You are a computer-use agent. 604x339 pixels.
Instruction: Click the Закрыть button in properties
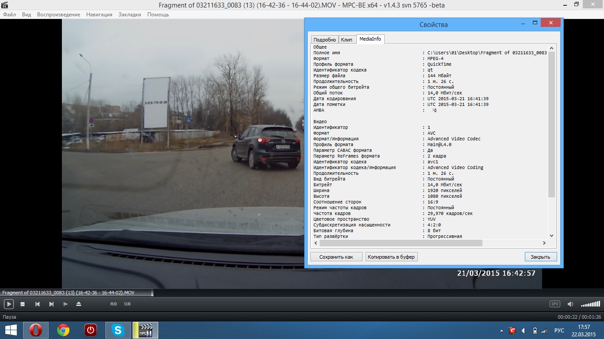click(x=540, y=257)
